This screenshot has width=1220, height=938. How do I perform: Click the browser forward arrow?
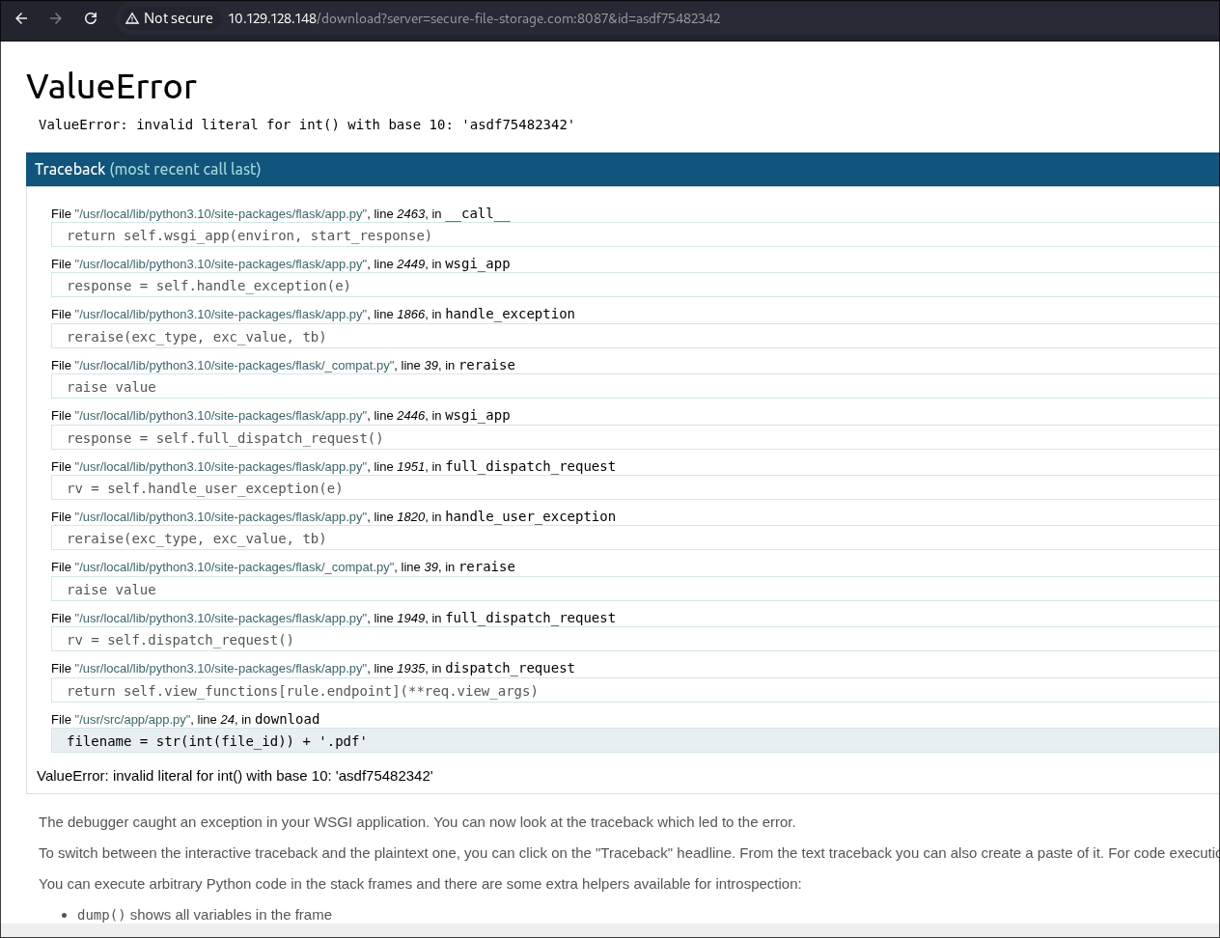coord(56,18)
